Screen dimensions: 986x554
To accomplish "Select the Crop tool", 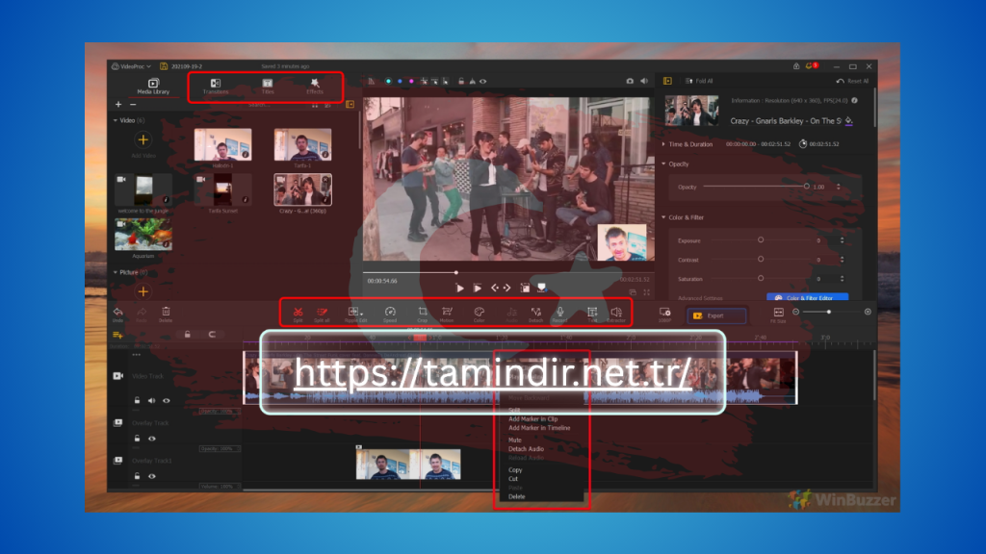I will point(422,313).
